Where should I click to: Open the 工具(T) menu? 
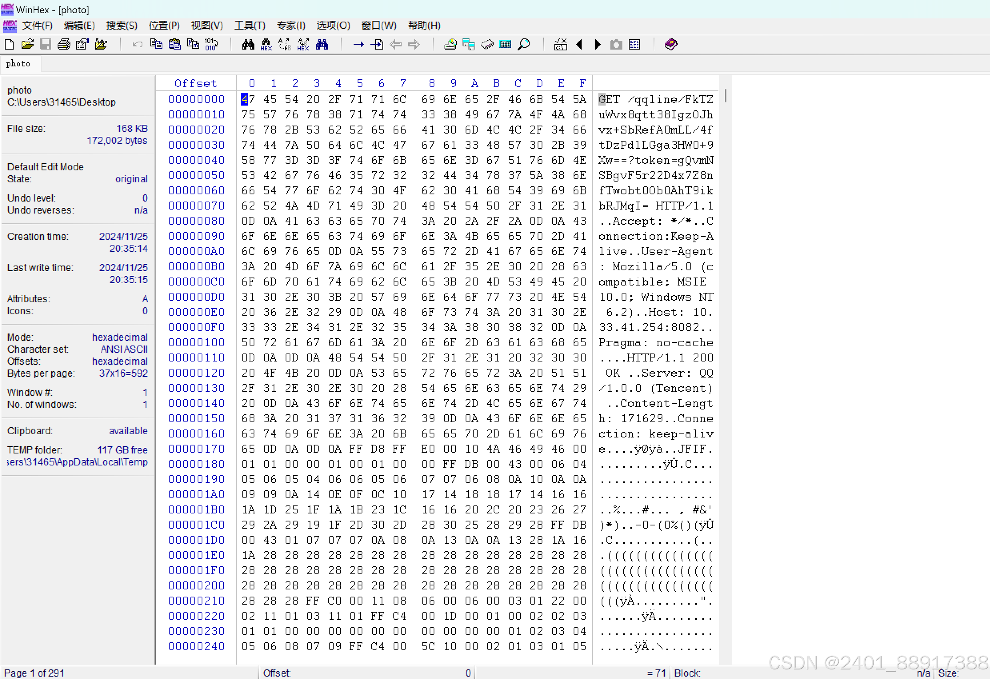pyautogui.click(x=250, y=26)
